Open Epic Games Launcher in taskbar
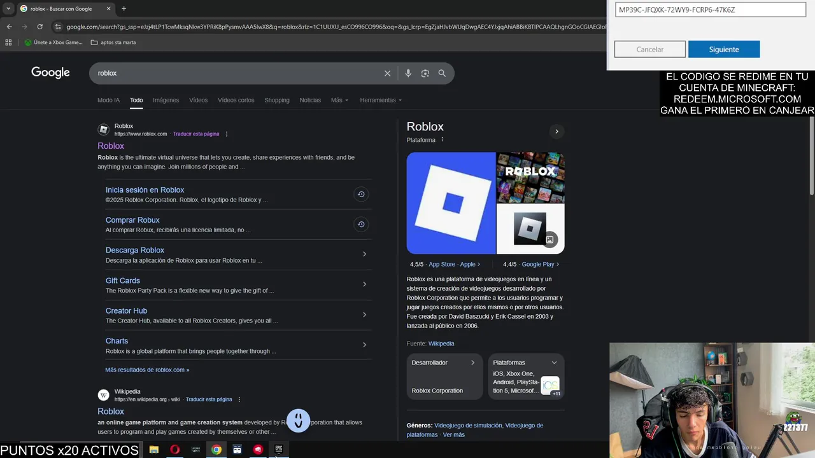This screenshot has height=458, width=815. 279,449
